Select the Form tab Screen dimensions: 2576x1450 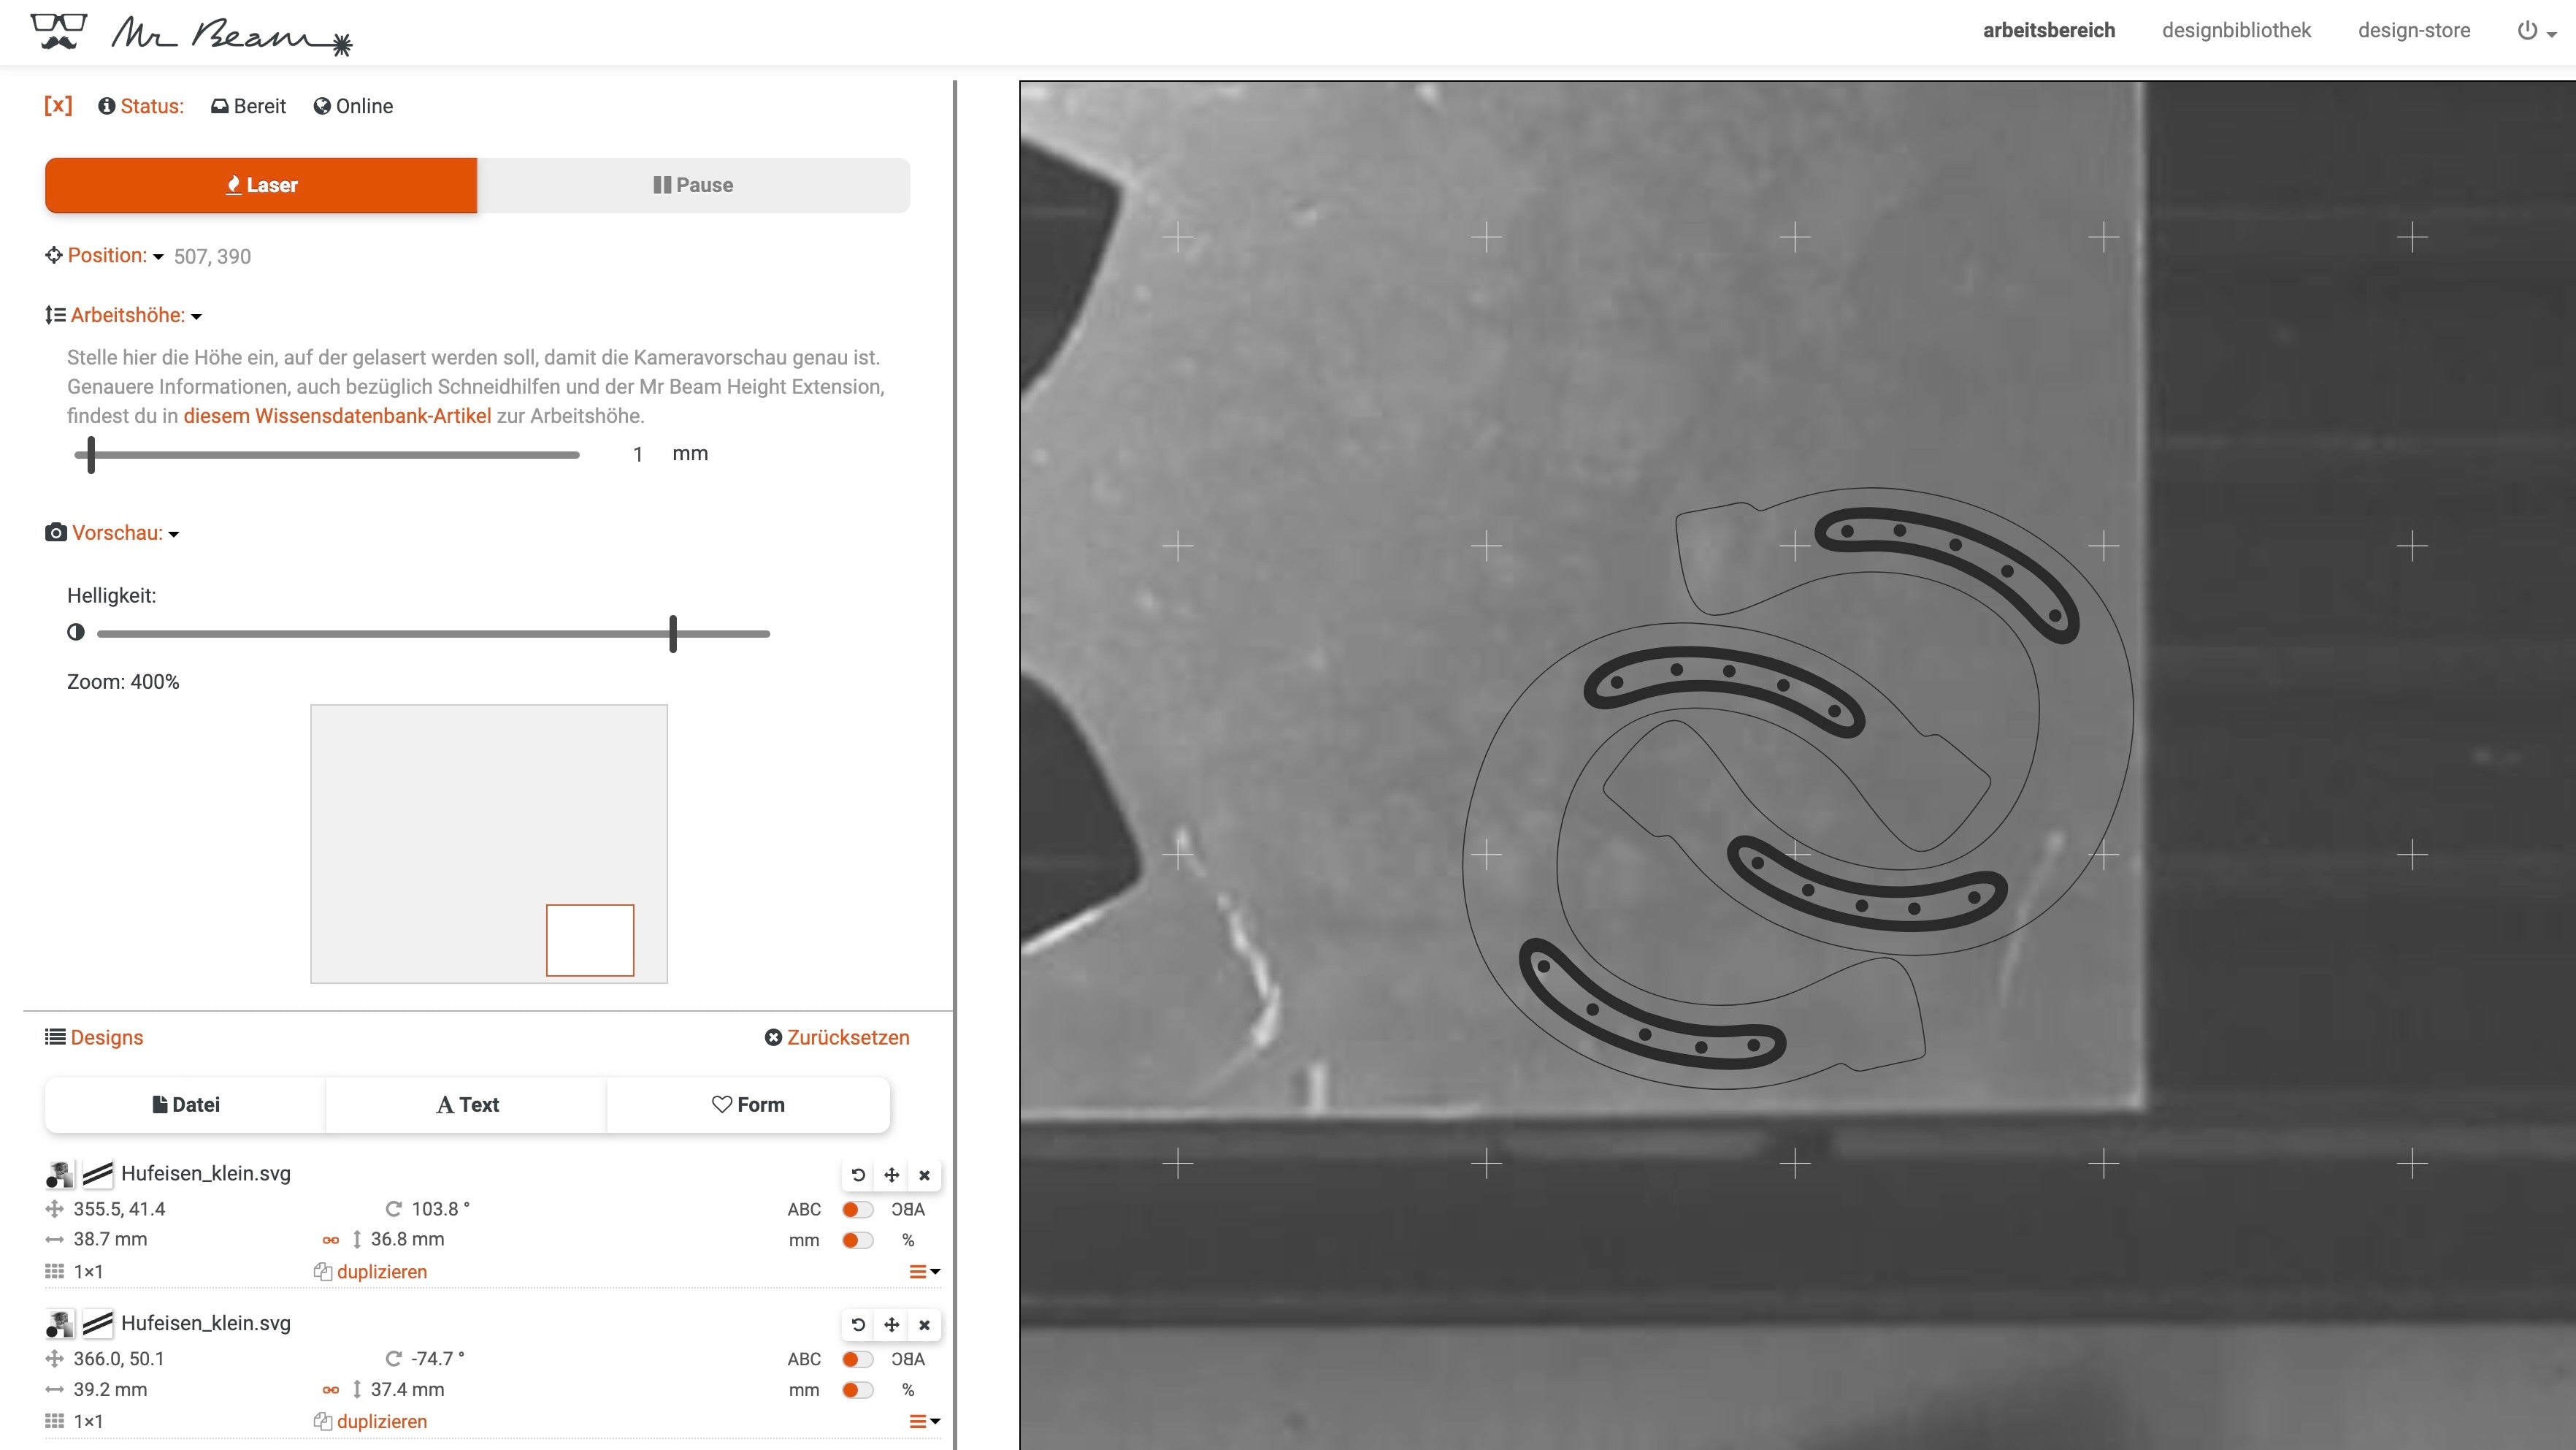click(x=747, y=1103)
